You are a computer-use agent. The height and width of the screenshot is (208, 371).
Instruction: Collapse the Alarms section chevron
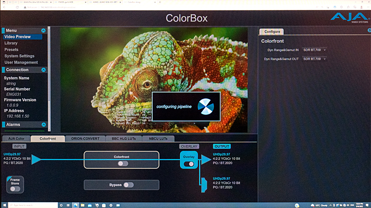coord(44,125)
